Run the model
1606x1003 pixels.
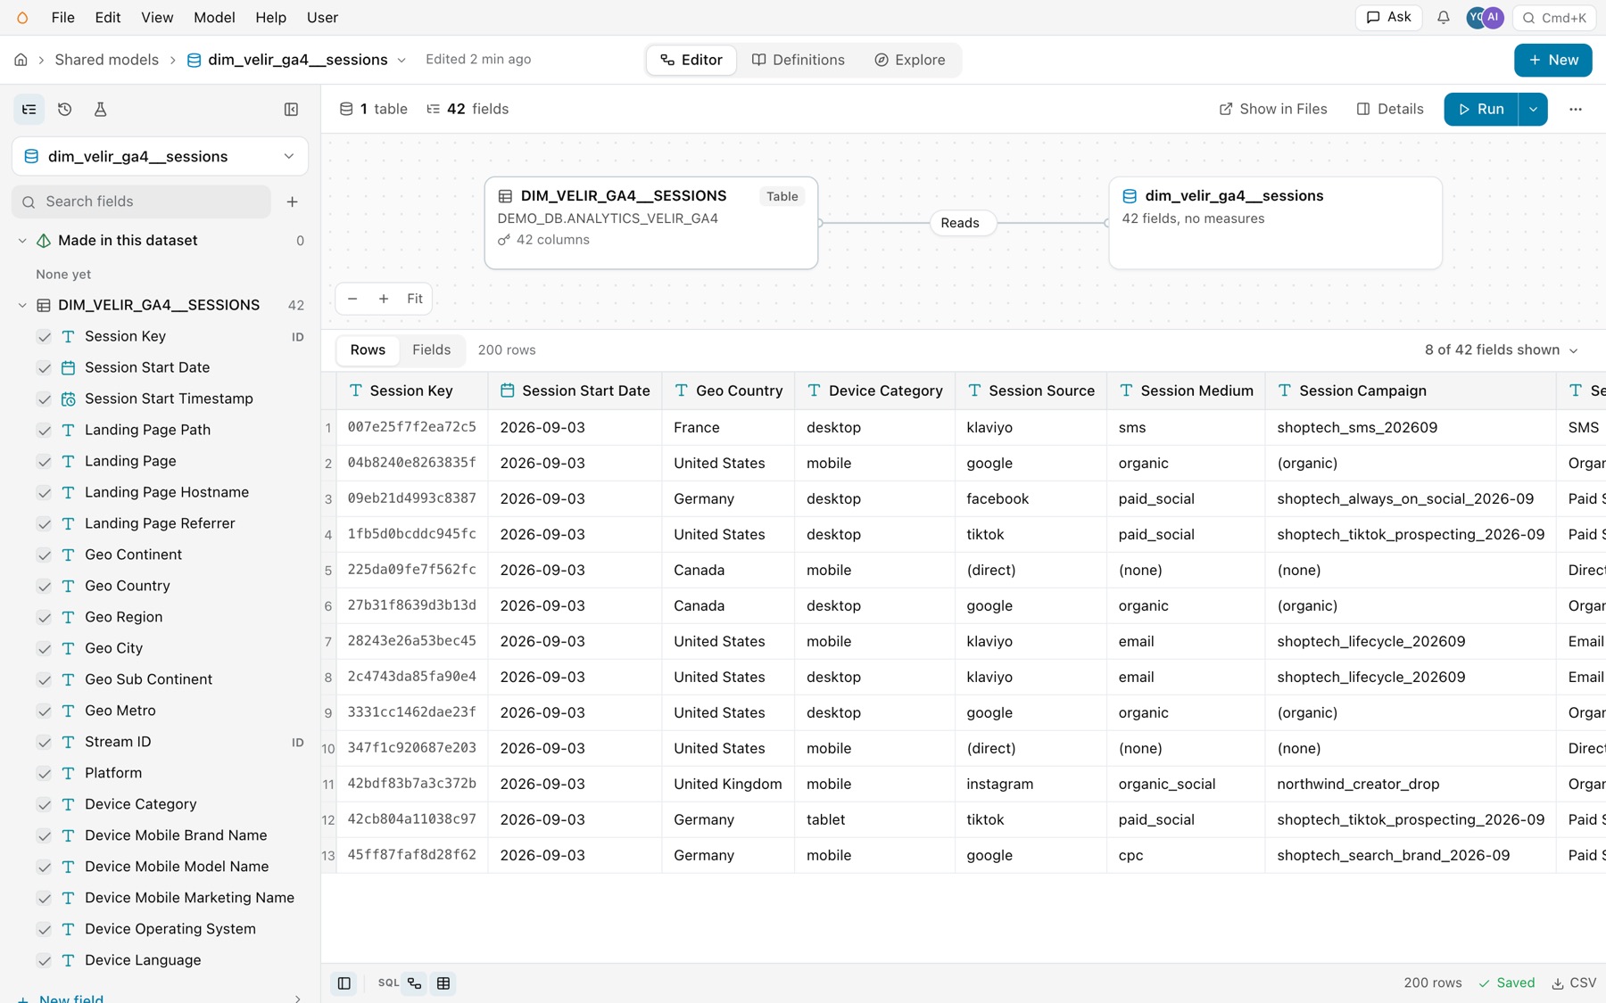[x=1481, y=109]
